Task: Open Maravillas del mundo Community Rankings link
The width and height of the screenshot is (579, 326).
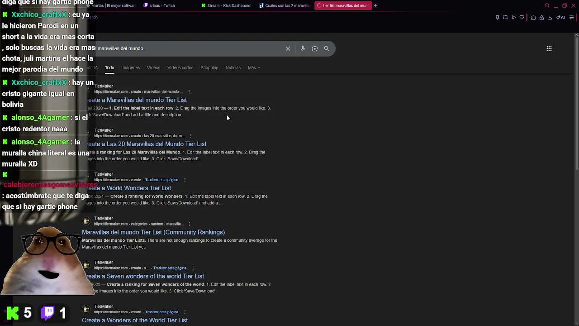Action: pos(153,232)
